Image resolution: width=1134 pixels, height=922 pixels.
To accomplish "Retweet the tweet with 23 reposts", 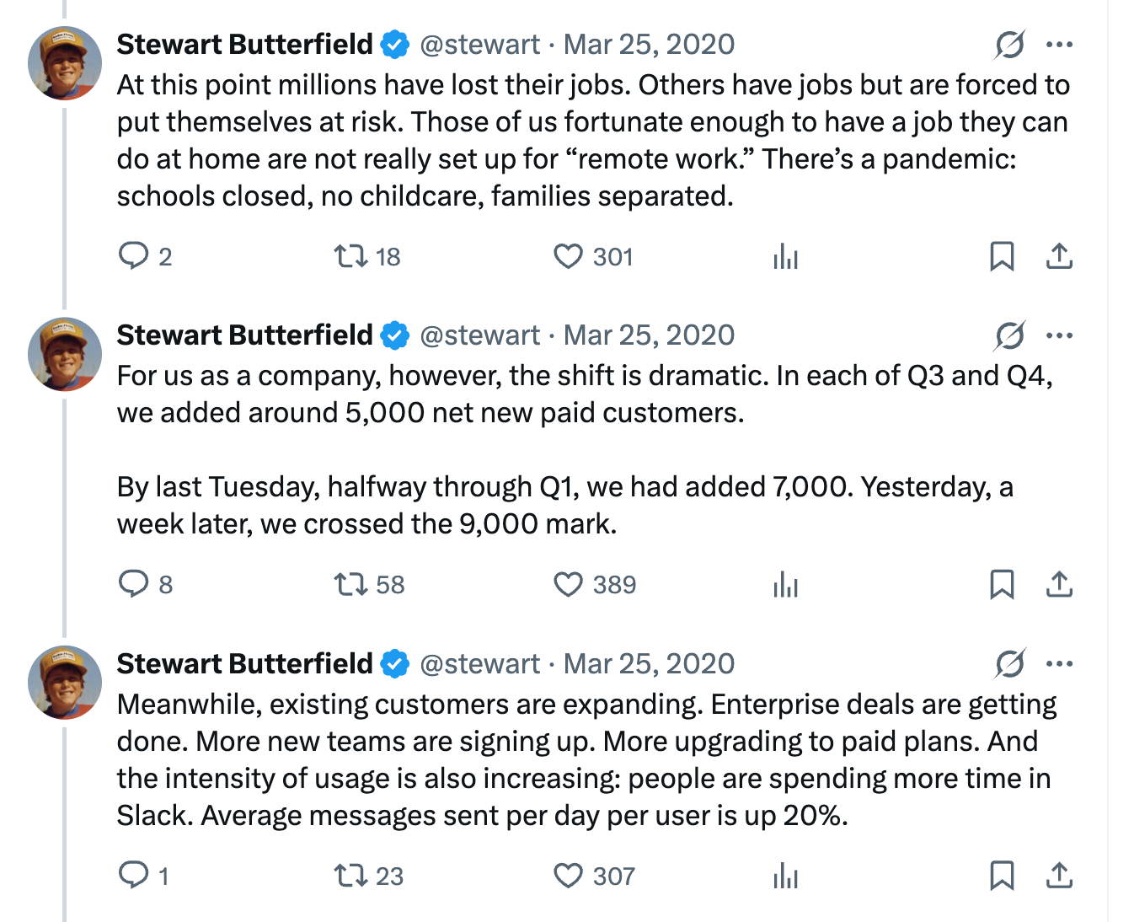I will [350, 875].
